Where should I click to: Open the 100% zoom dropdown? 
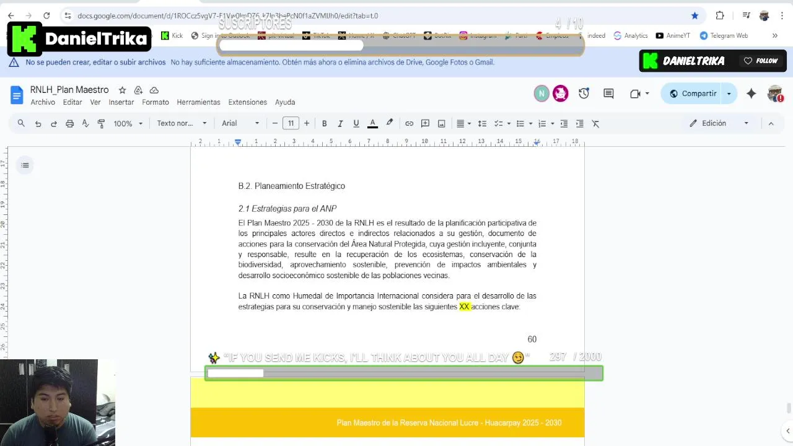[x=128, y=123]
